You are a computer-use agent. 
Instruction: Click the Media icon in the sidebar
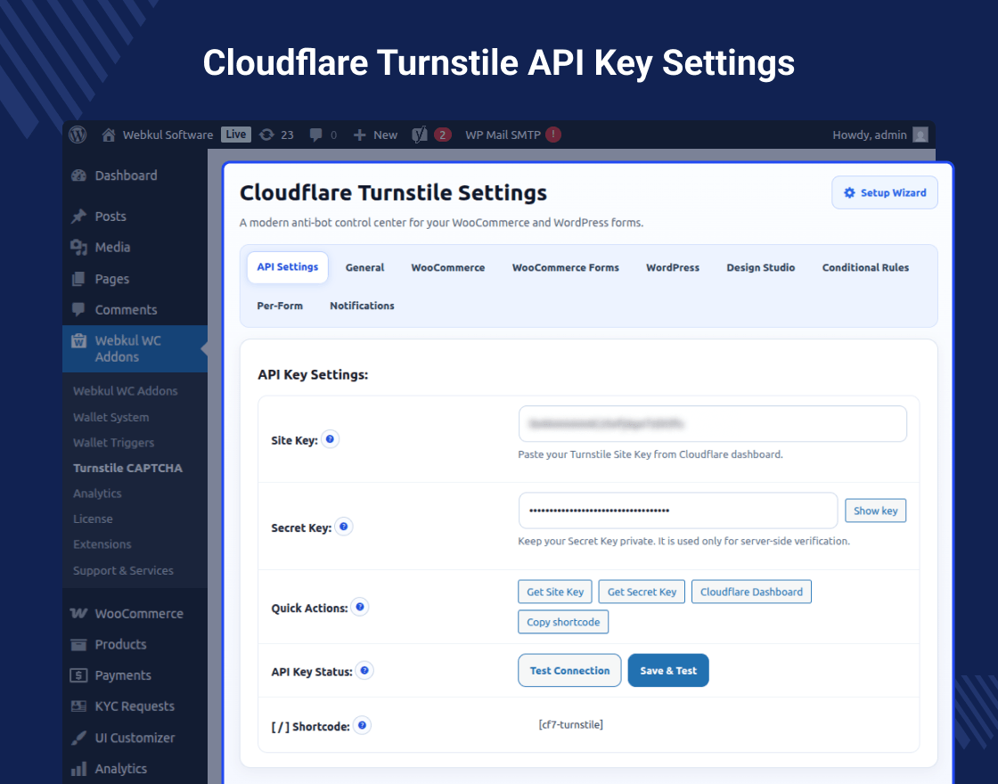click(79, 248)
